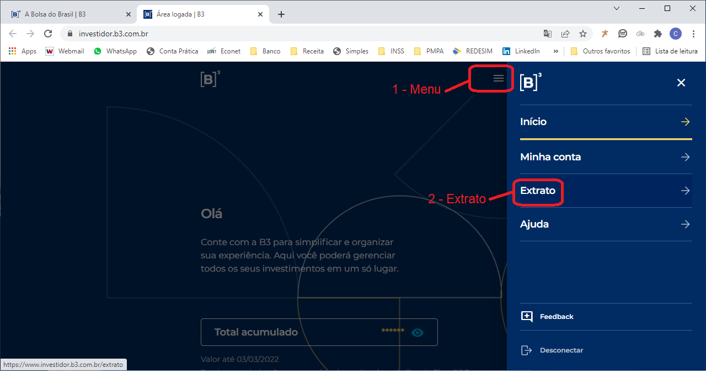Open the WhatsApp bookmark

(115, 51)
